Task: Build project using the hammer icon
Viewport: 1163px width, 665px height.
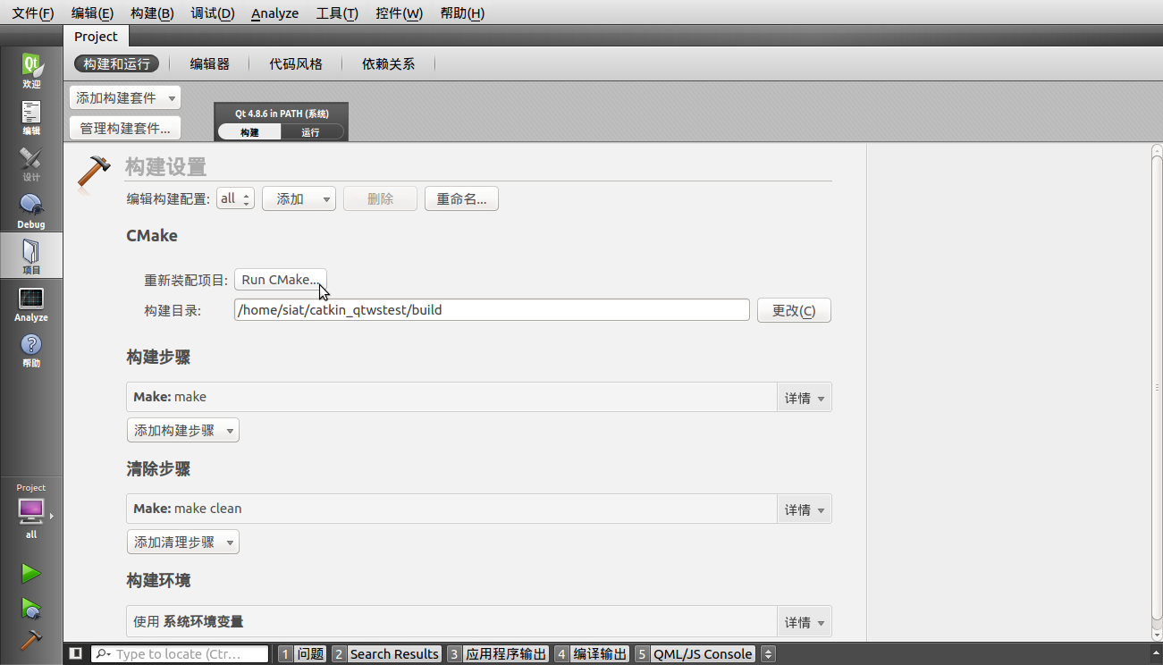Action: pos(31,641)
